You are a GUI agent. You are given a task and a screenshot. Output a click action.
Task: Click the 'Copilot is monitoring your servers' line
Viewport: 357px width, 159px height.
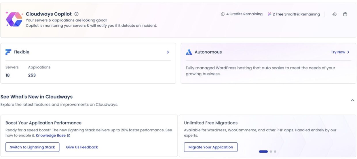tap(91, 25)
